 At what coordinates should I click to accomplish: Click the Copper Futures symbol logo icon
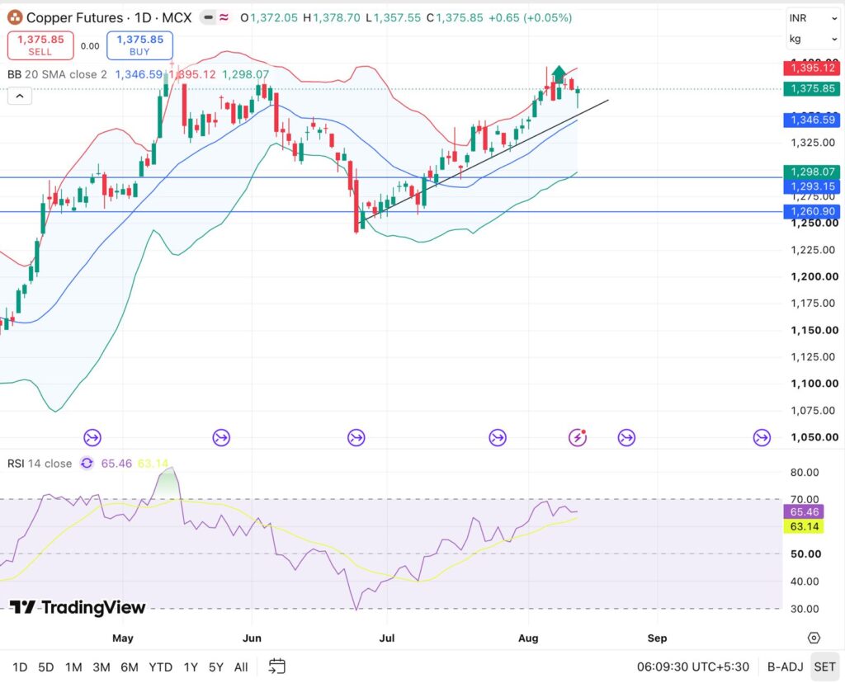[x=15, y=18]
